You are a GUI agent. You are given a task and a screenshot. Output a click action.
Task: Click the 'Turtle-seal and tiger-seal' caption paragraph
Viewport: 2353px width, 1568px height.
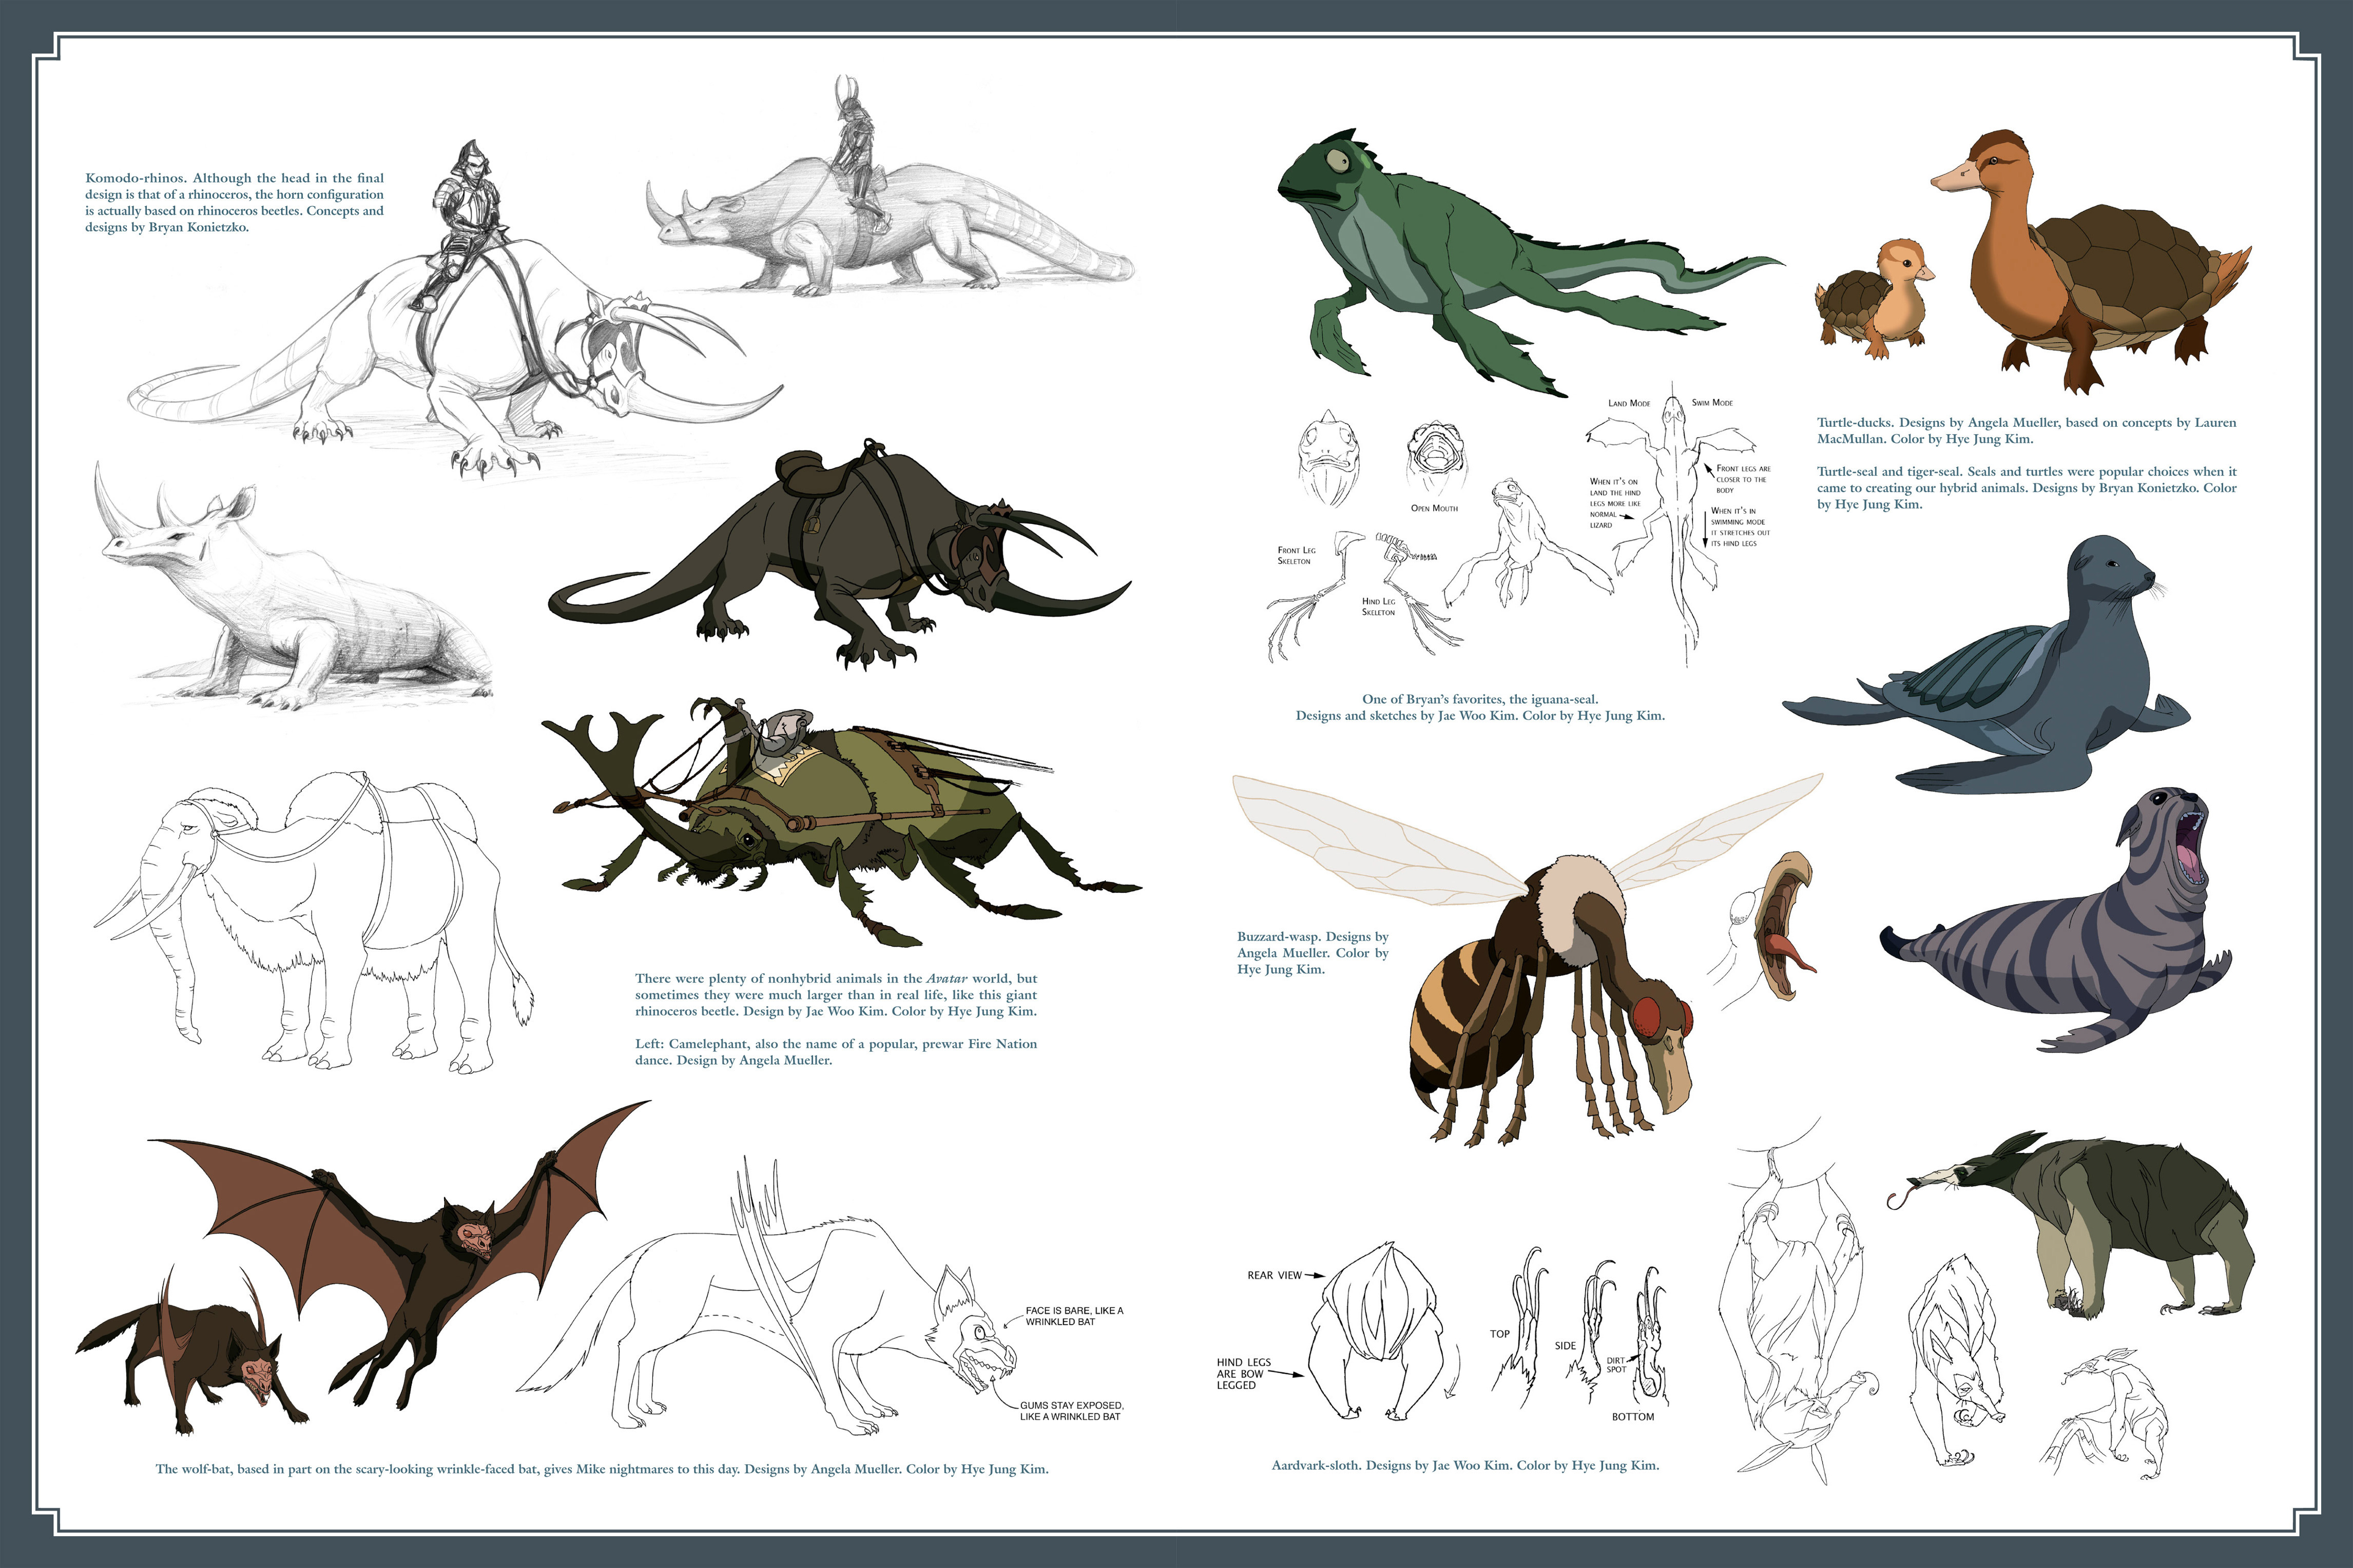point(2026,488)
